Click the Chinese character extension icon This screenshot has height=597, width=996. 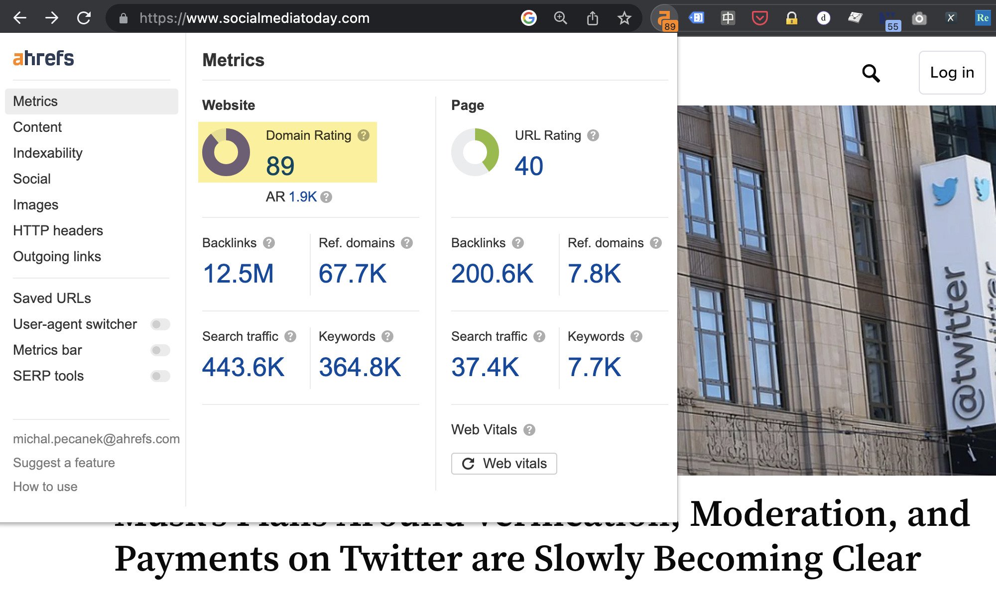pos(728,18)
